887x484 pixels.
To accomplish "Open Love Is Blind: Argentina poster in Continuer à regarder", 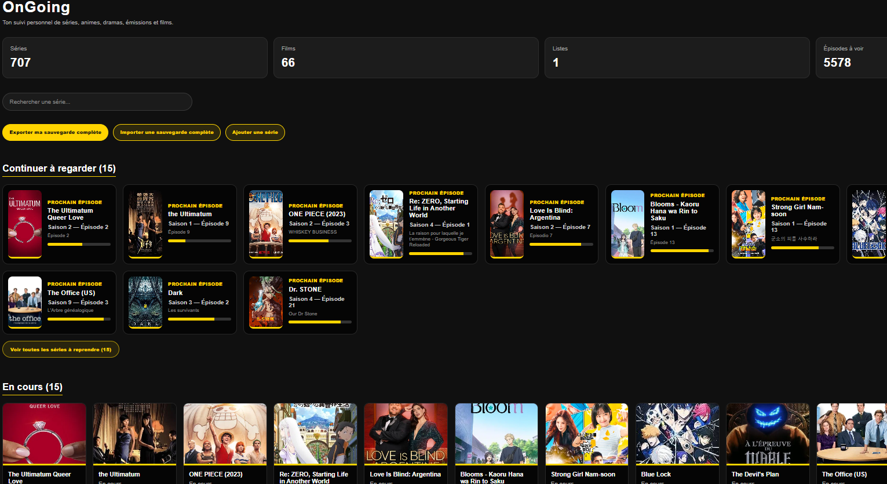I will point(507,224).
